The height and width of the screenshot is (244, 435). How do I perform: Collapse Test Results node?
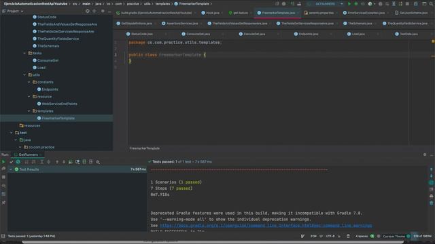(11, 169)
